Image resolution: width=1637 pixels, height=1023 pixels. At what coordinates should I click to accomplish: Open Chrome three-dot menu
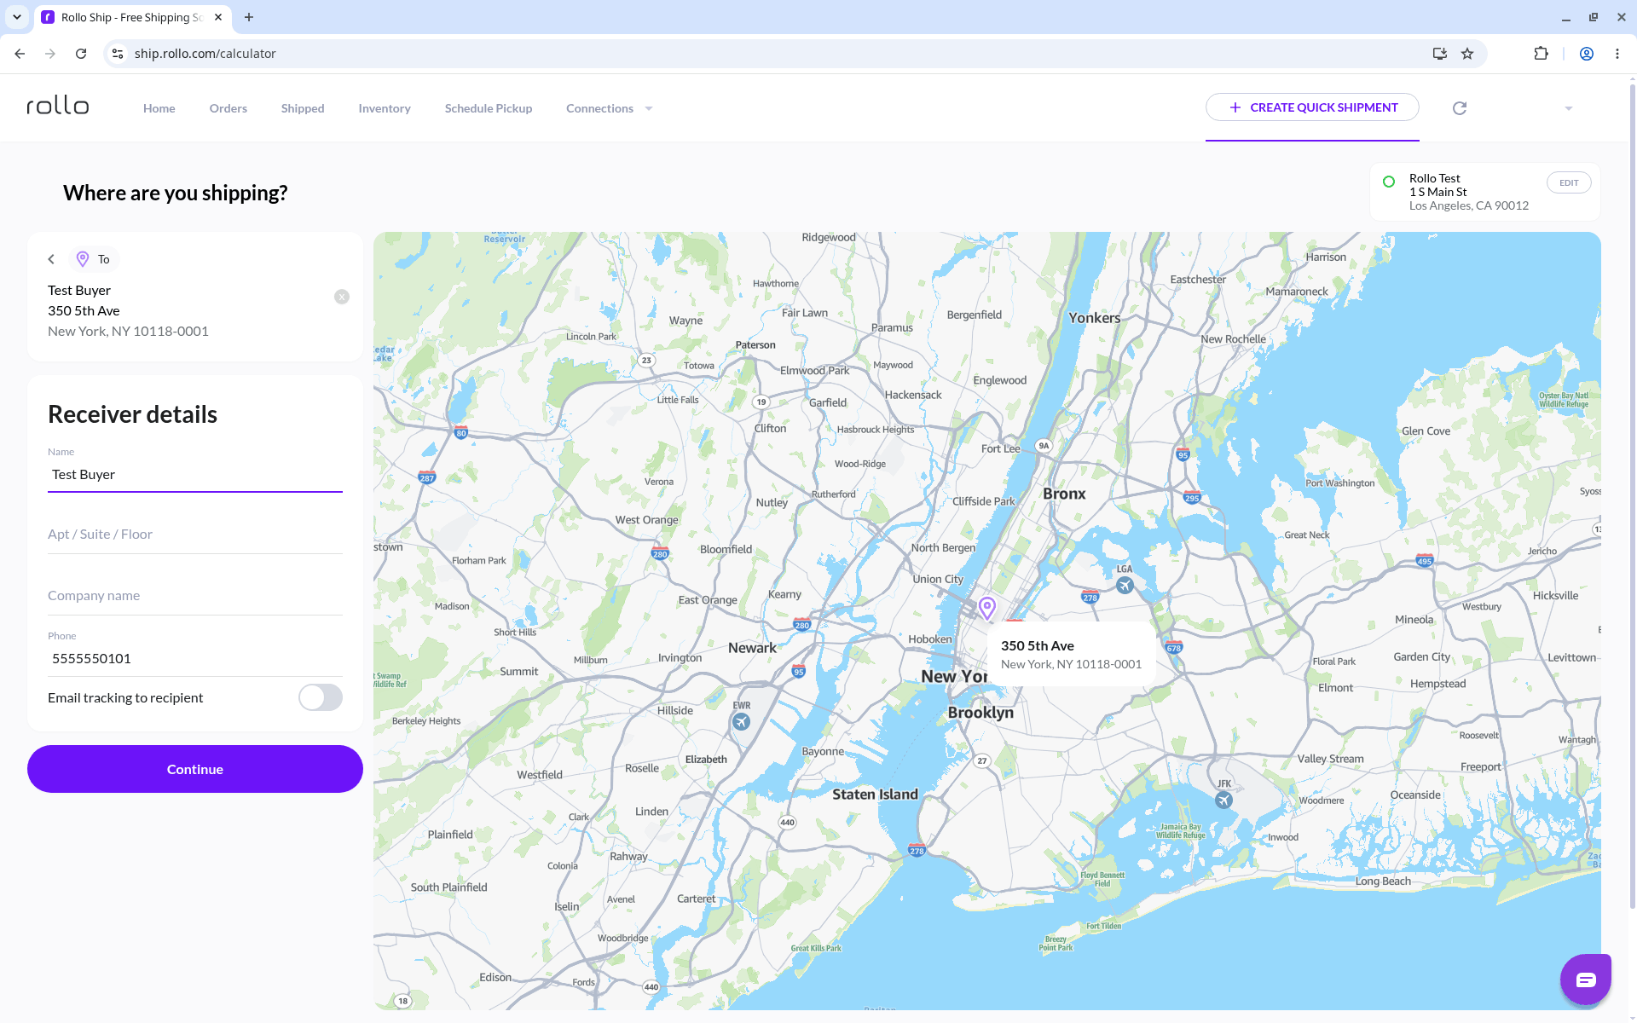click(1617, 54)
